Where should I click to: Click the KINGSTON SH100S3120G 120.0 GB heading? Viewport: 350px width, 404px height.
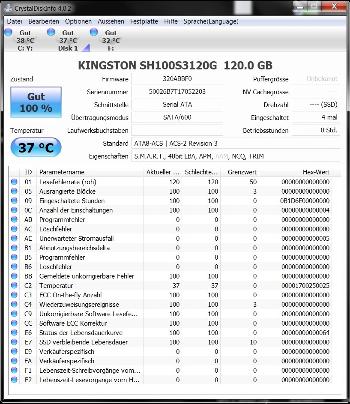pyautogui.click(x=175, y=66)
